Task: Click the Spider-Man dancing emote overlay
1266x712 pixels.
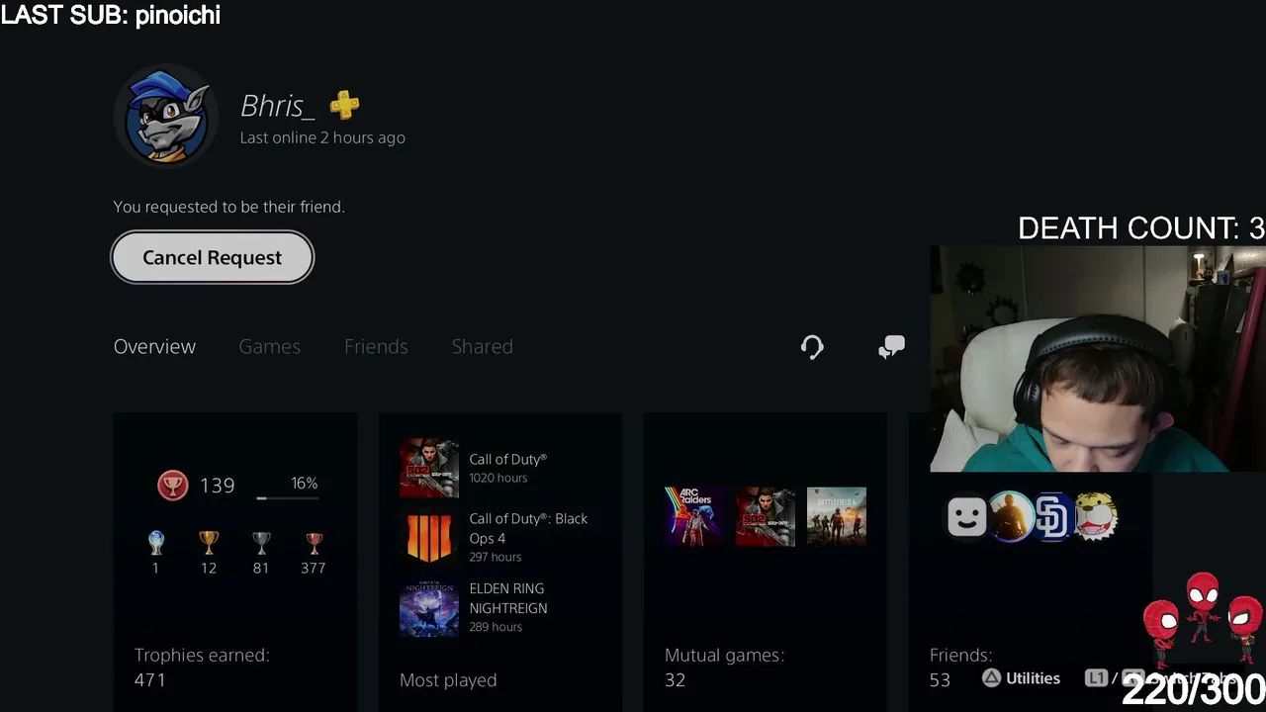Action: 1202,619
